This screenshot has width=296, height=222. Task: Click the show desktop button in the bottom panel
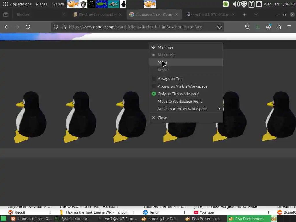pos(3,219)
